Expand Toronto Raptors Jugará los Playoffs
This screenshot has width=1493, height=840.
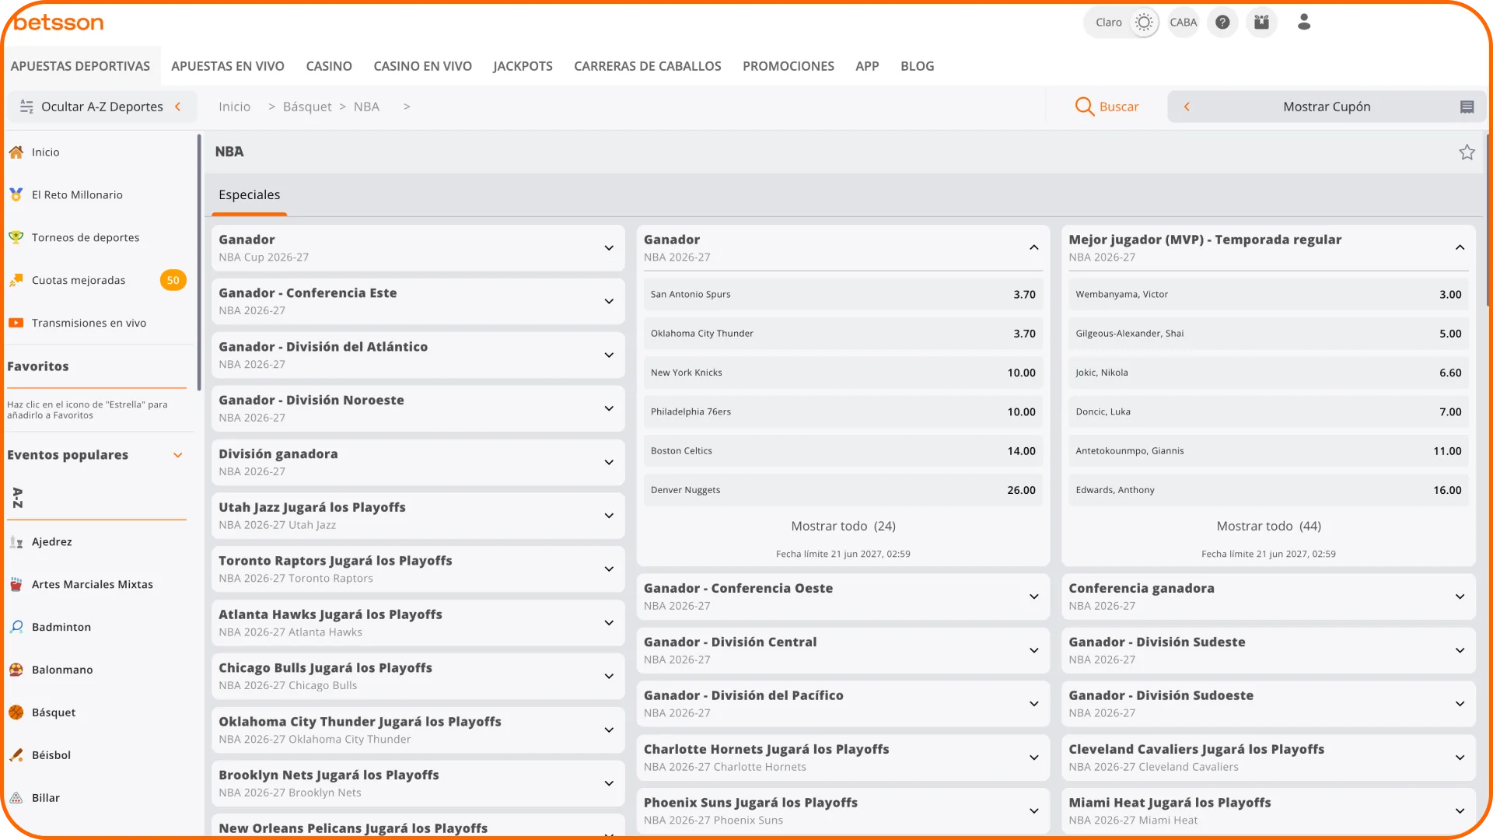[418, 570]
